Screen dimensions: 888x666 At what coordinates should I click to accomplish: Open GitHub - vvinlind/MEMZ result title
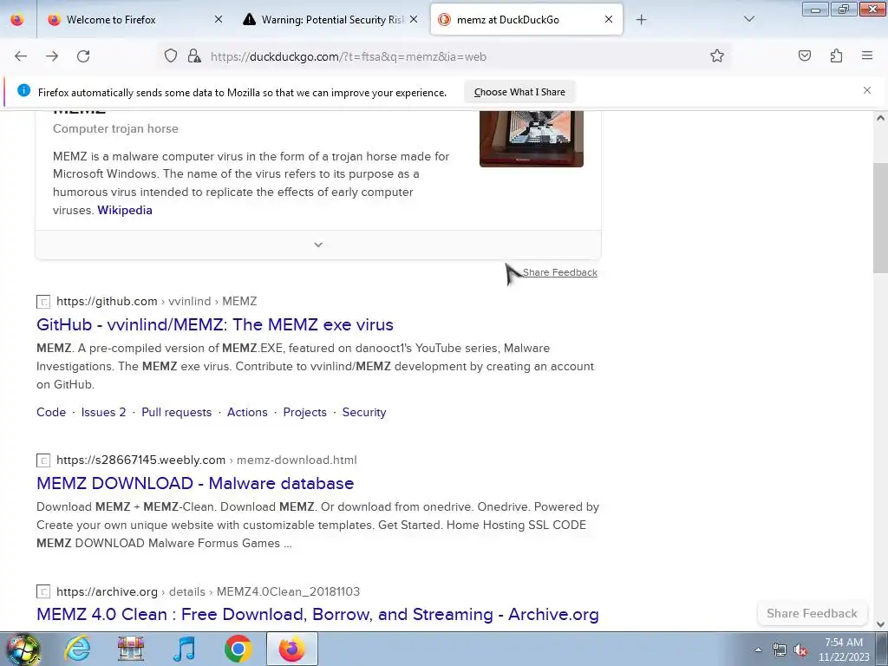tap(215, 324)
